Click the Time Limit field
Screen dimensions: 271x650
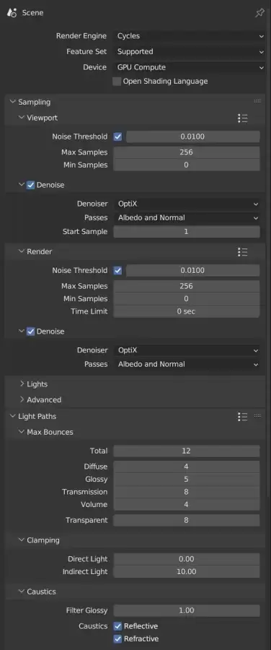[187, 311]
